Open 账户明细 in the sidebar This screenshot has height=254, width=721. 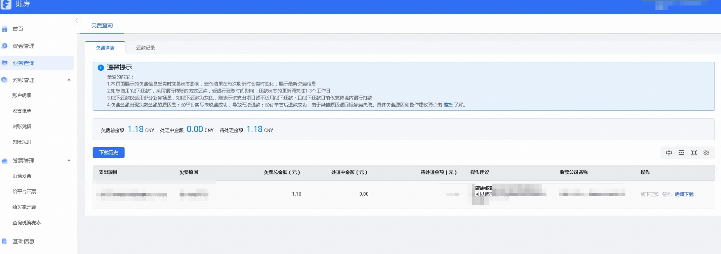point(22,95)
